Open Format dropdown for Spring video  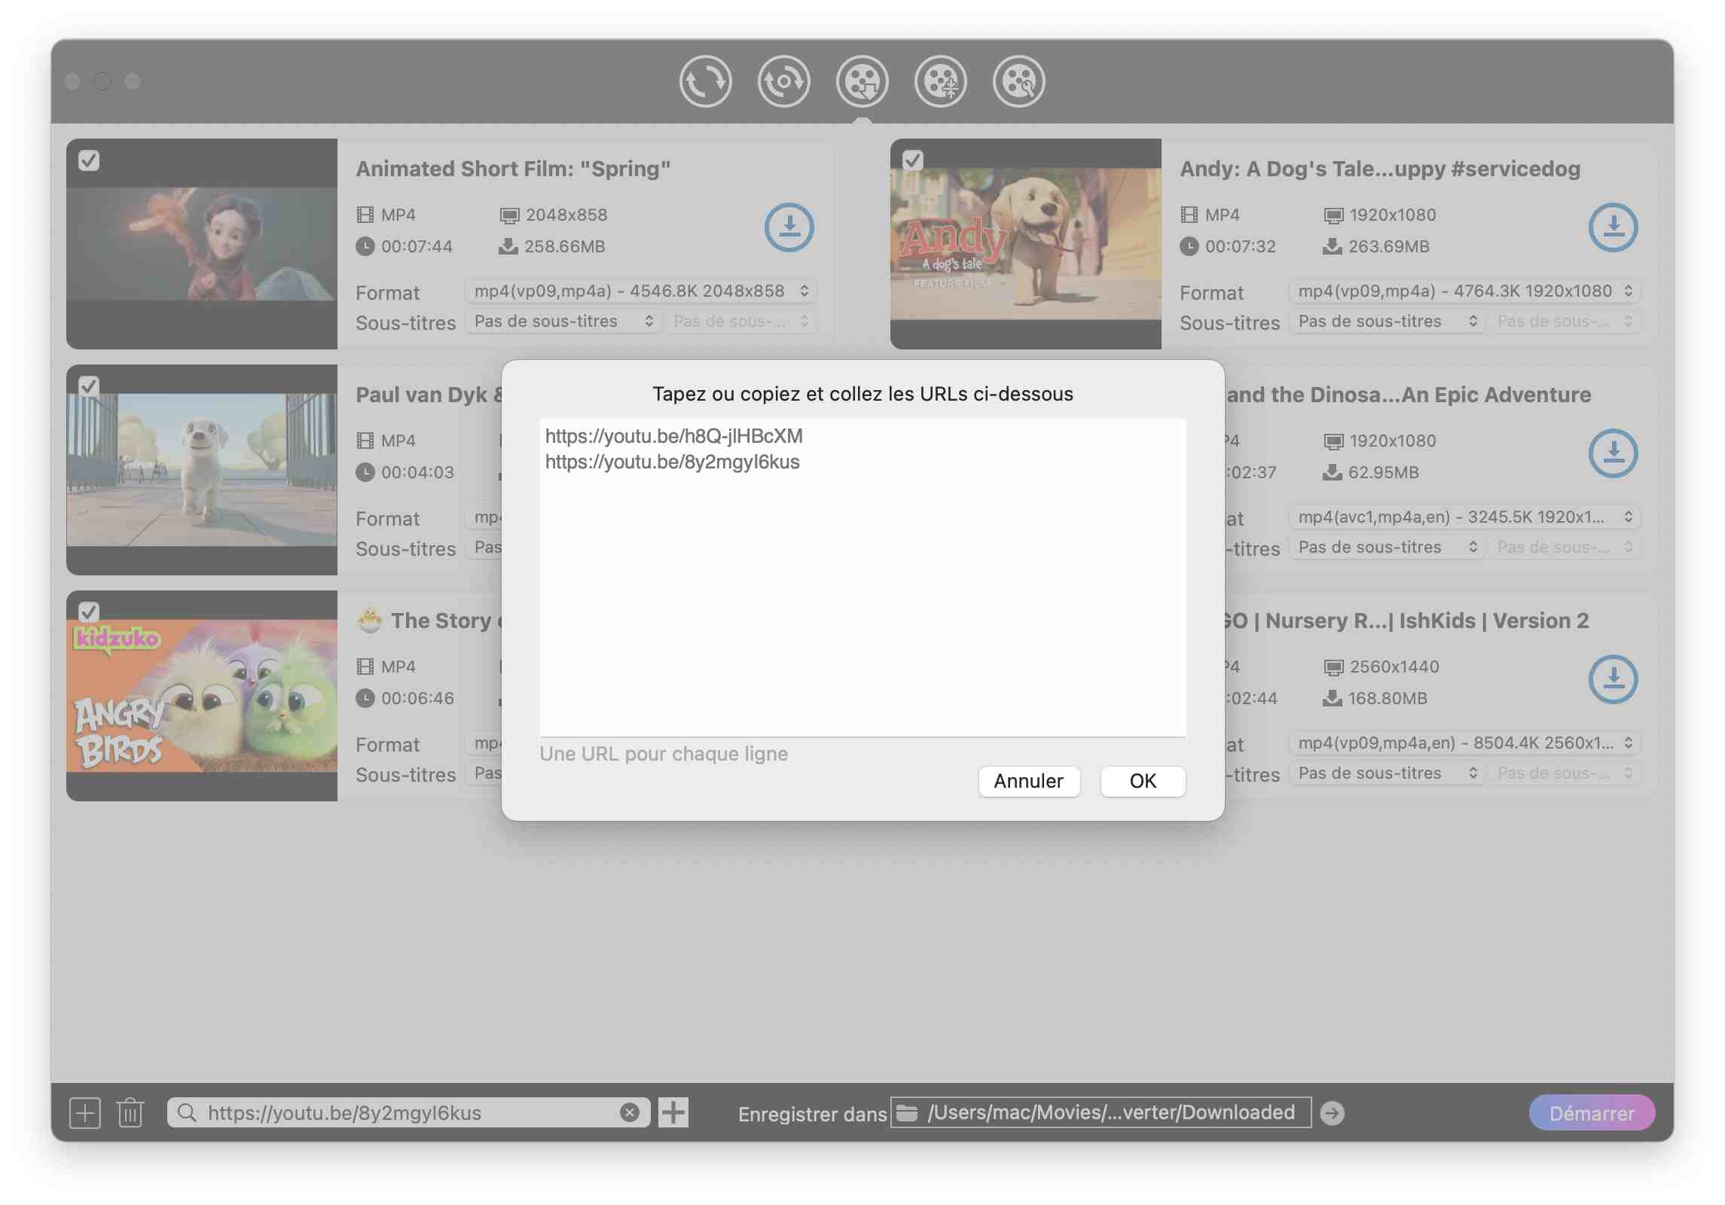tap(641, 291)
